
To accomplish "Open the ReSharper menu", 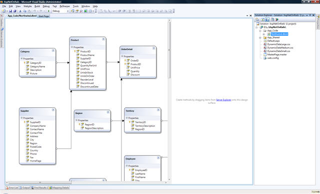I will [x=64, y=6].
